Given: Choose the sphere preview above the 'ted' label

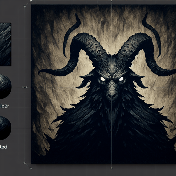Looking at the screenshot, I should [x=5, y=128].
